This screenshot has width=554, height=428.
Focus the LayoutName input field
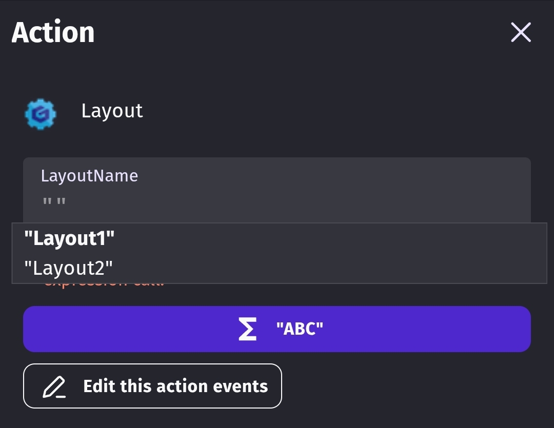point(277,190)
